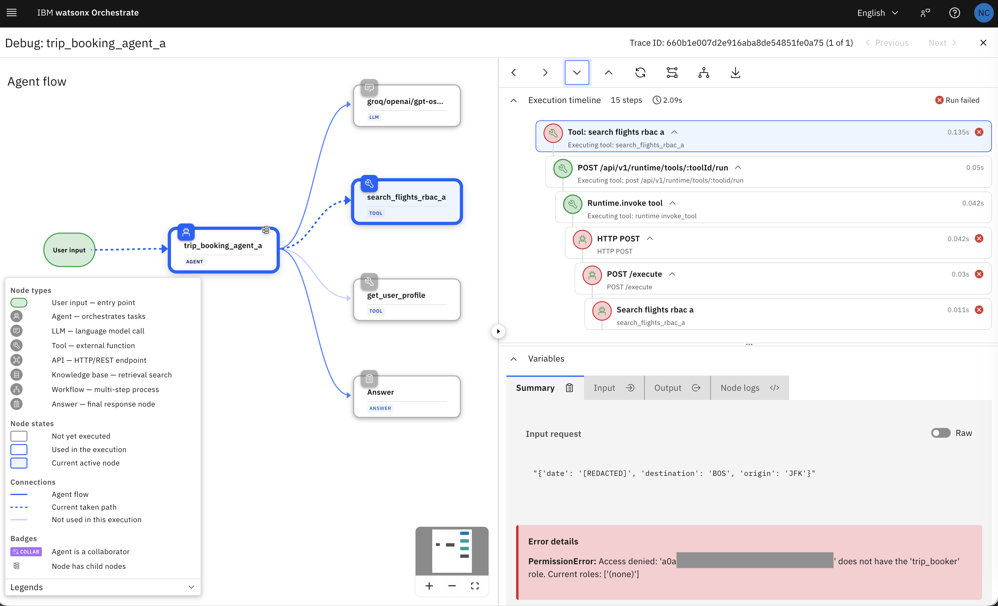Go to the previous timeline step arrow

tap(514, 73)
